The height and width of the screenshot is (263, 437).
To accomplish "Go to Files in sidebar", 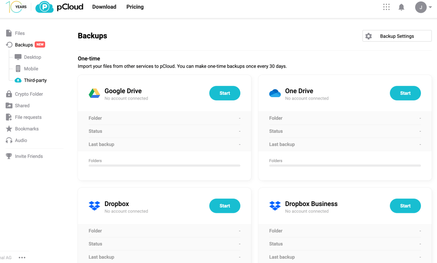I will [20, 33].
